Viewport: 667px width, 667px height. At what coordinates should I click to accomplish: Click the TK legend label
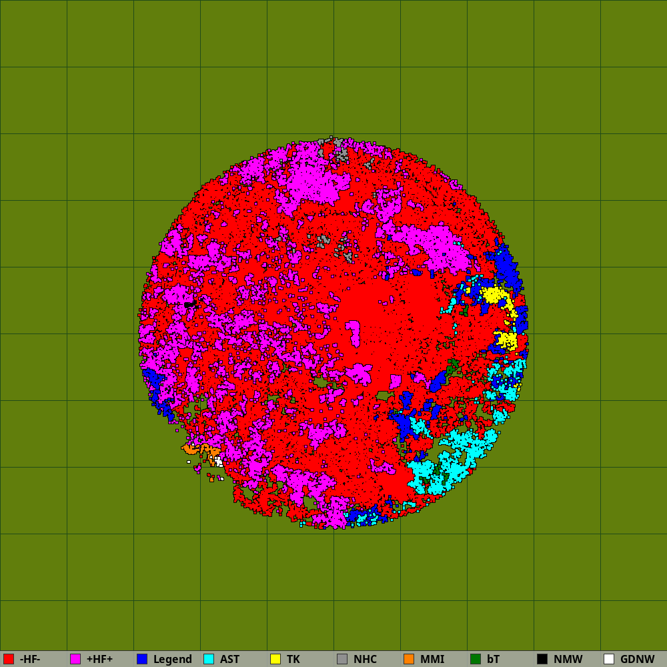click(x=293, y=659)
